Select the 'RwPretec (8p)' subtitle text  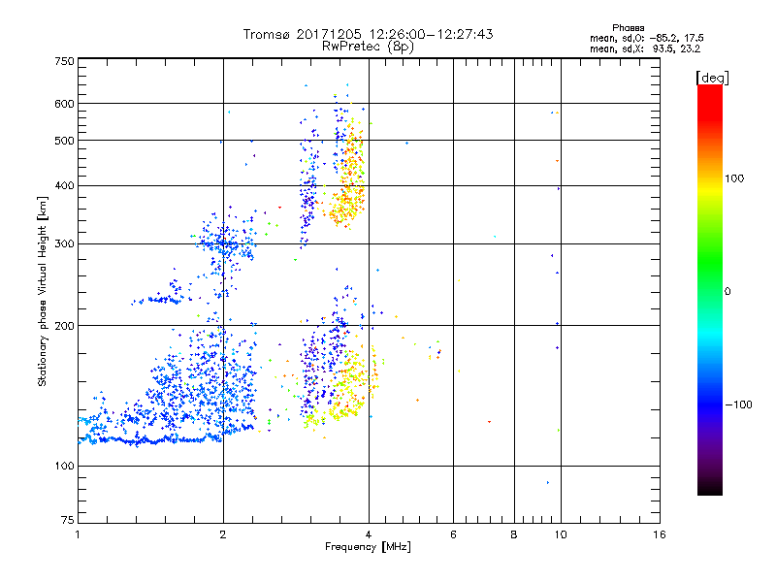(x=368, y=47)
